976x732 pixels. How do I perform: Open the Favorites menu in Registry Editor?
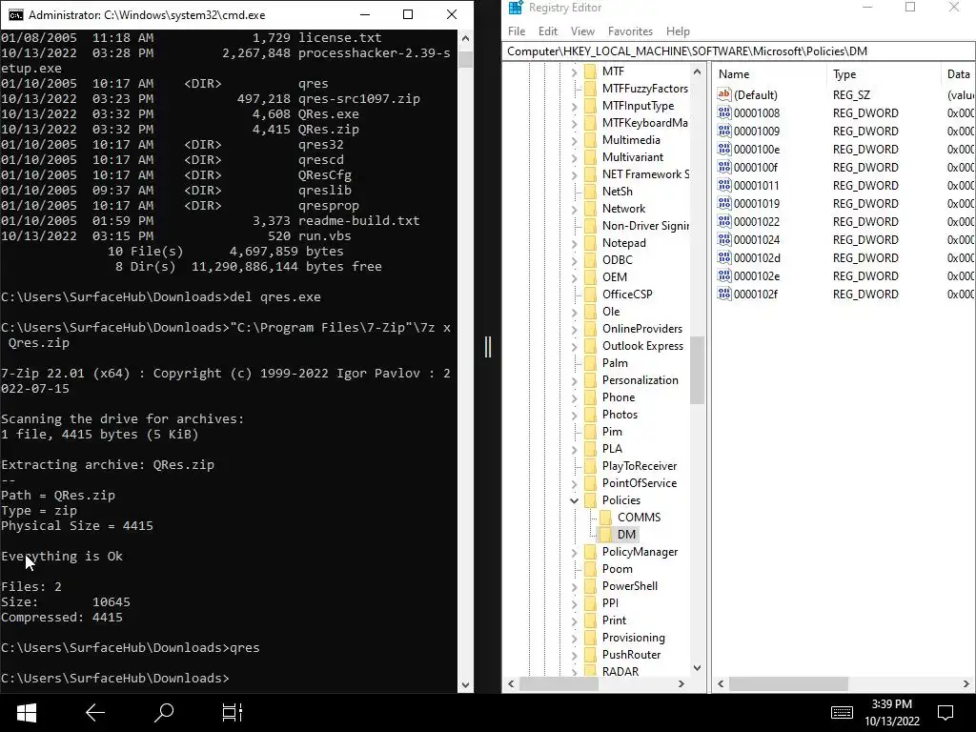630,31
